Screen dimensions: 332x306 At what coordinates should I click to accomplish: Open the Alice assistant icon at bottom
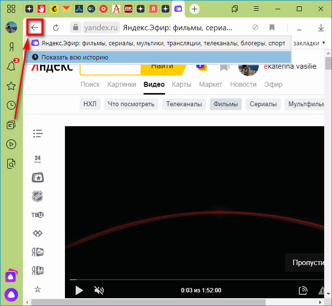(11, 294)
